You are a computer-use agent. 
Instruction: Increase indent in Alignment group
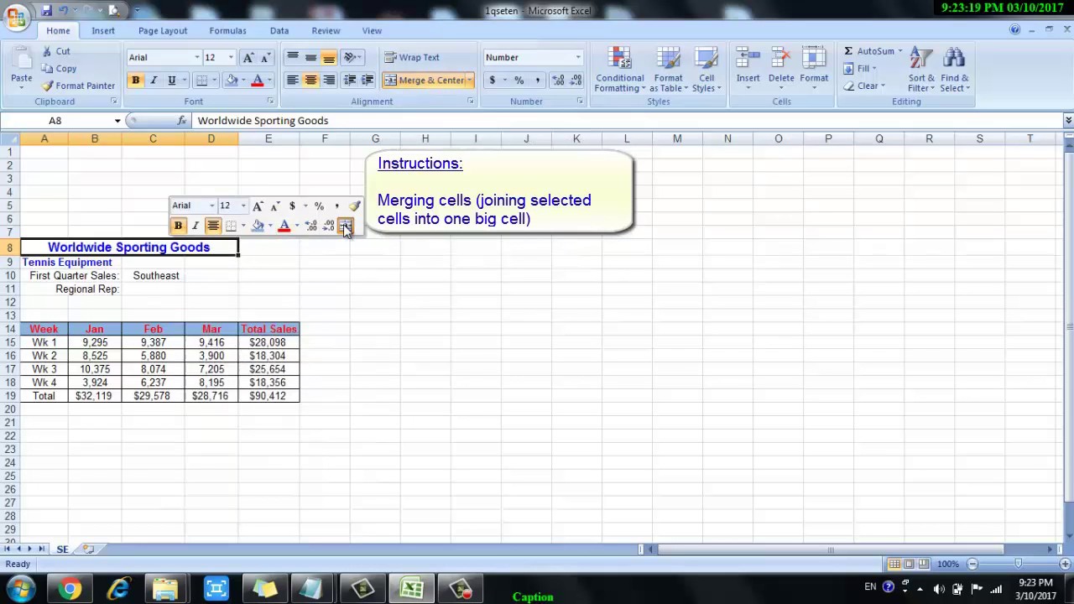[x=368, y=80]
